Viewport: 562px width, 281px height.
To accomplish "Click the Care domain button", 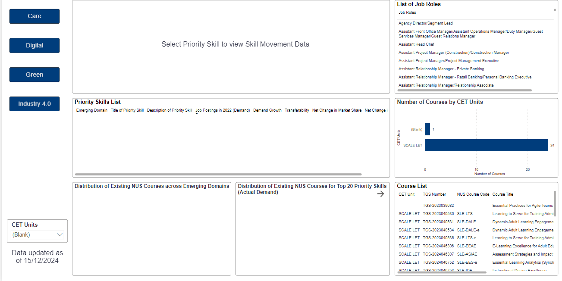I will 35,16.
